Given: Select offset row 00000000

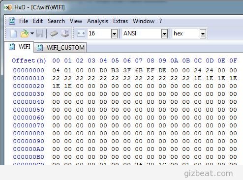Looking at the screenshot, I should pyautogui.click(x=29, y=70).
